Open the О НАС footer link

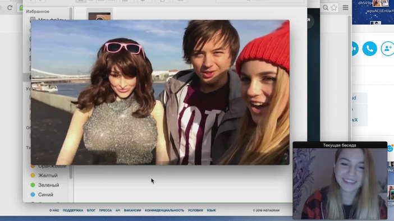[x=54, y=210]
